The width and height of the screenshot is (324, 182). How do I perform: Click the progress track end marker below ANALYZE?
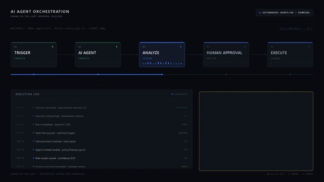[162, 74]
